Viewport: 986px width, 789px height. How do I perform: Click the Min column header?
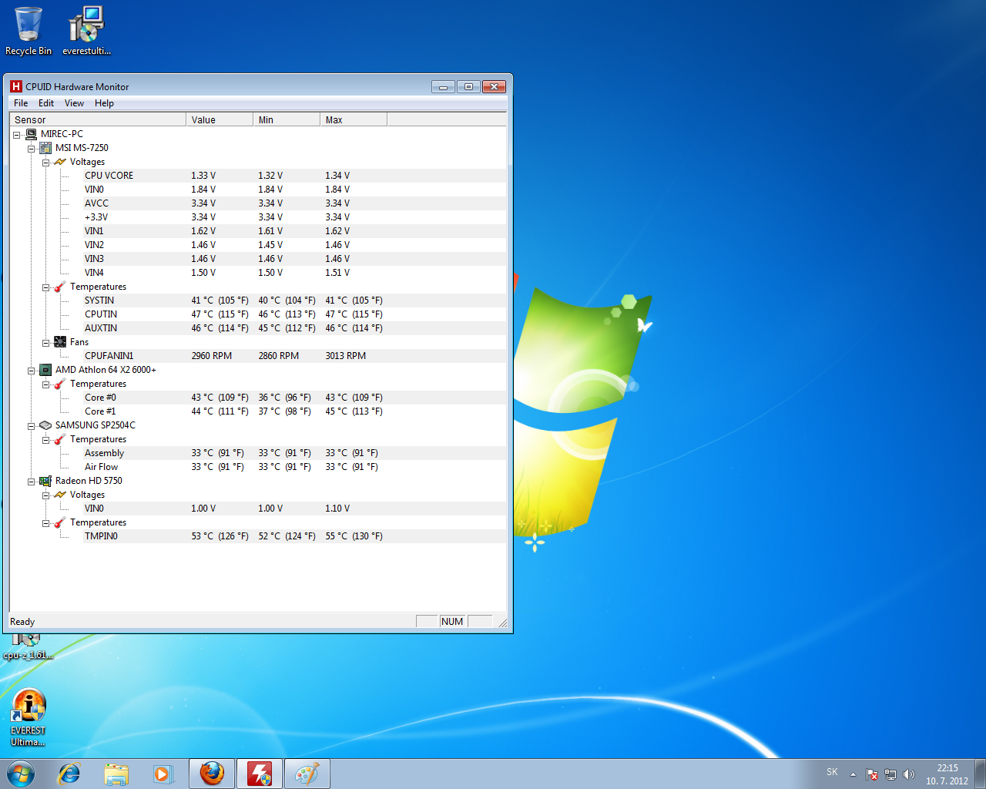click(x=287, y=119)
